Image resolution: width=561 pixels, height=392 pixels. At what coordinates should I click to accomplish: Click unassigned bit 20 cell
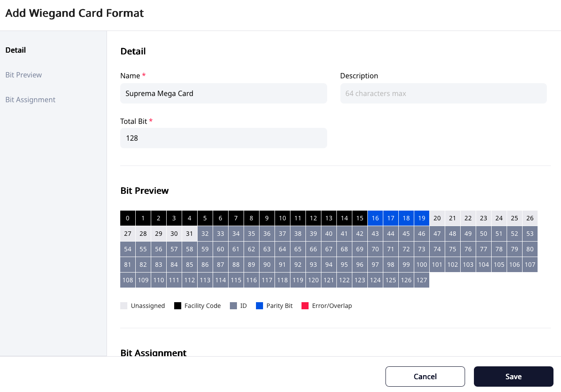[x=437, y=218]
